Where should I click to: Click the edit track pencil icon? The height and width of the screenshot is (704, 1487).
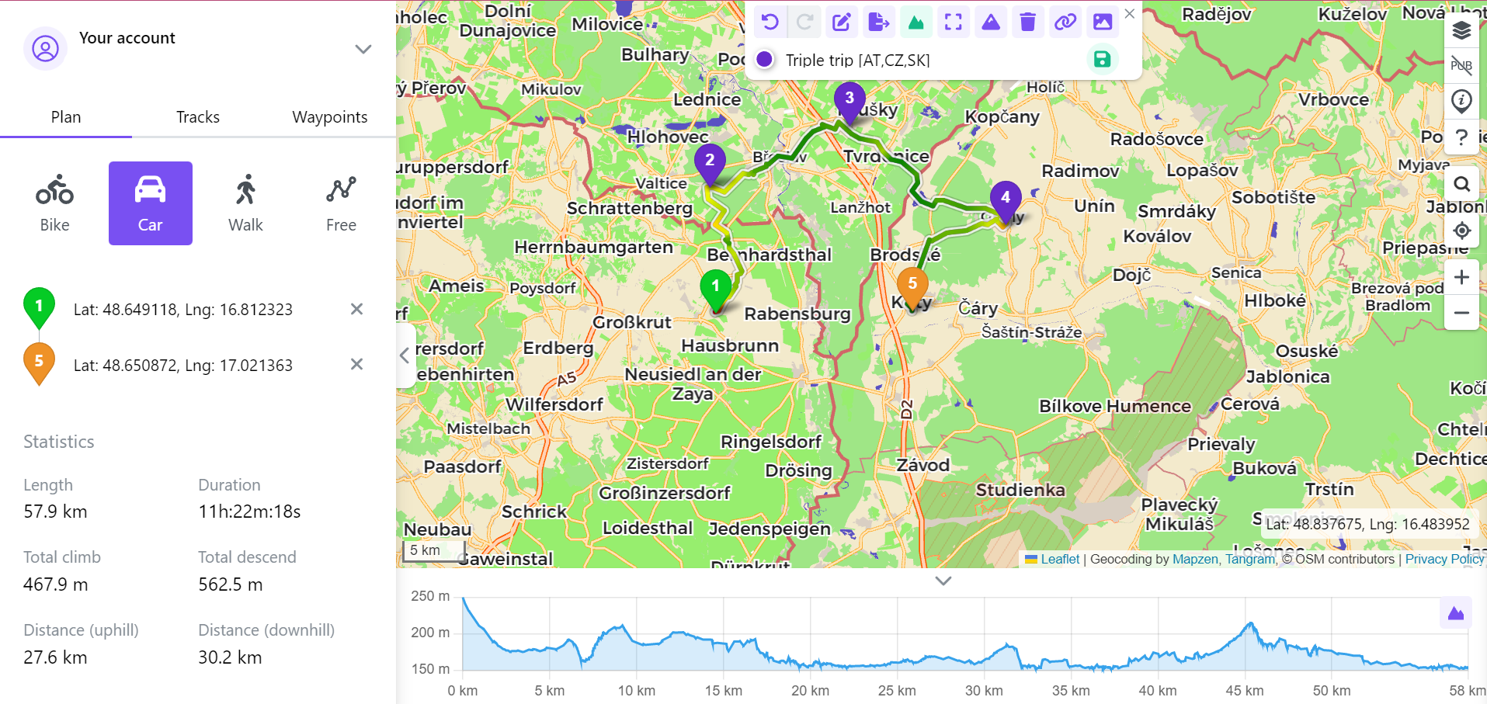coord(842,22)
